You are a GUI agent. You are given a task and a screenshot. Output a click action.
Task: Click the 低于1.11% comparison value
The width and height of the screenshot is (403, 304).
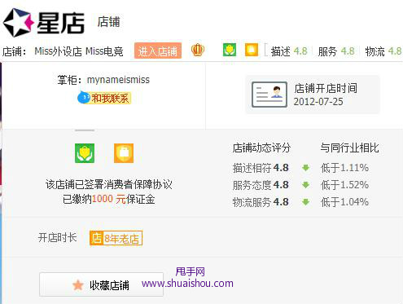[344, 168]
